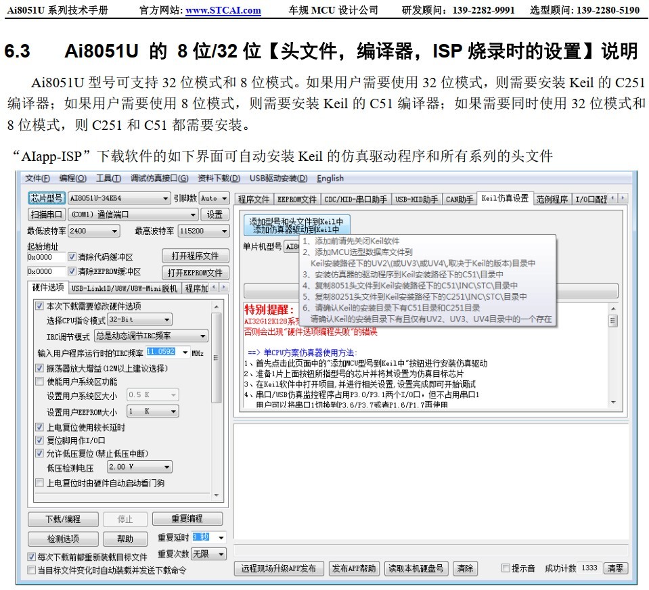
Task: Toggle 每次下载前都重新装载目标文件 checkbox
Action: click(31, 557)
